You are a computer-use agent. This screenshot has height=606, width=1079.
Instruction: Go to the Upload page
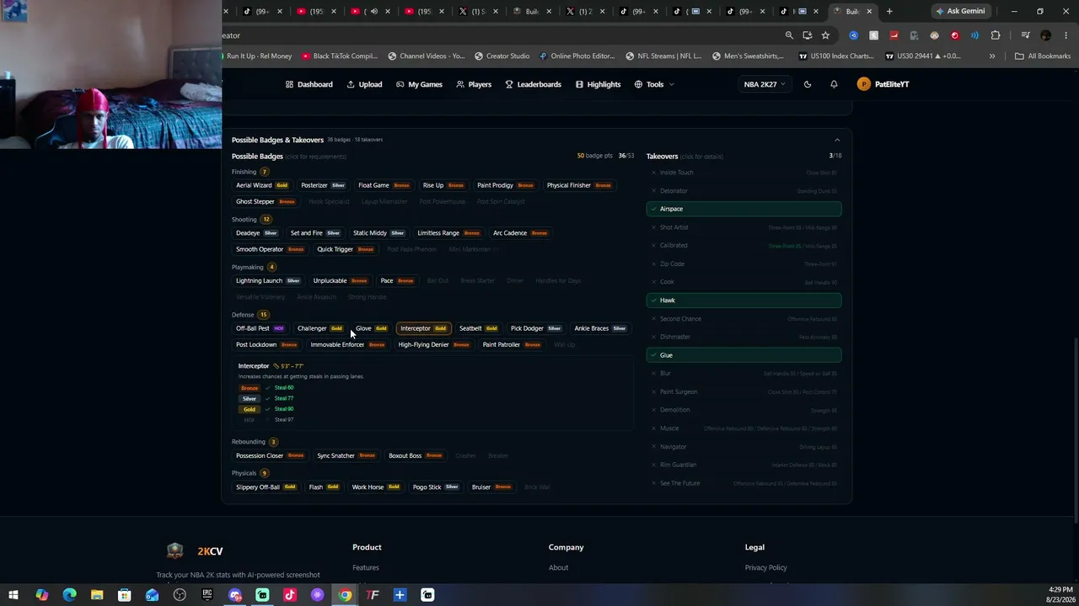[x=364, y=84]
